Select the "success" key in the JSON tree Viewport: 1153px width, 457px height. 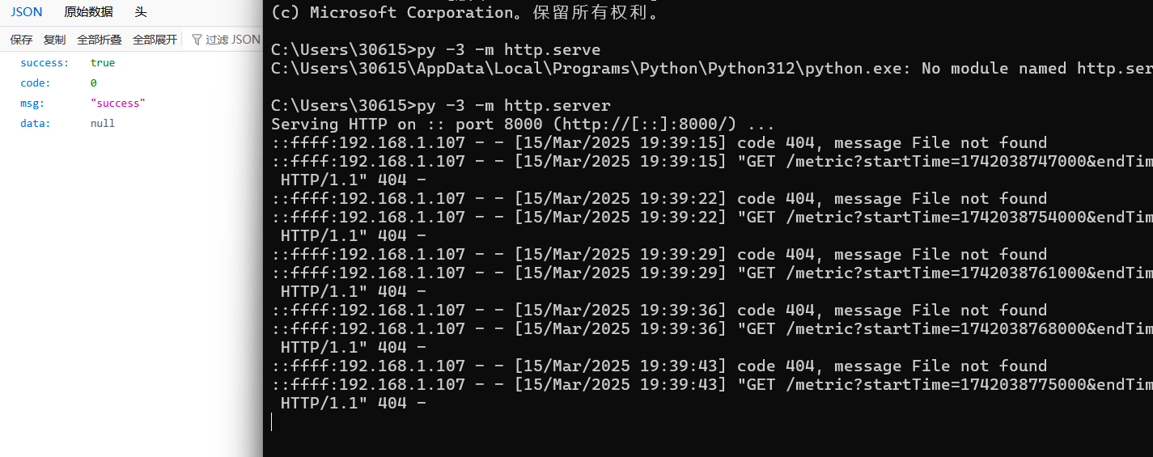tap(45, 63)
